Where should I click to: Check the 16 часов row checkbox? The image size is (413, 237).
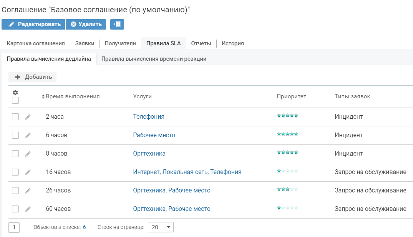point(15,172)
